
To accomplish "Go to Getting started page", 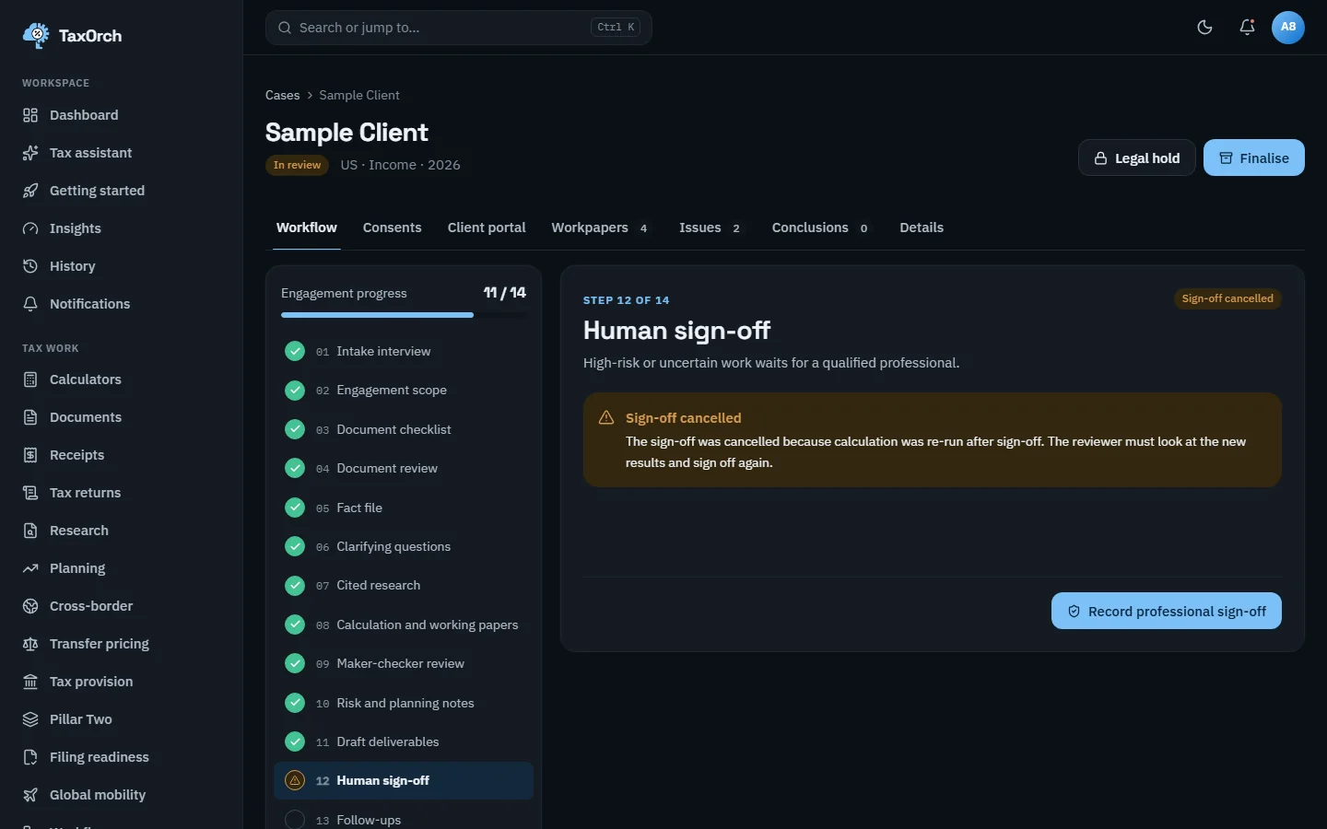I will [x=122, y=191].
